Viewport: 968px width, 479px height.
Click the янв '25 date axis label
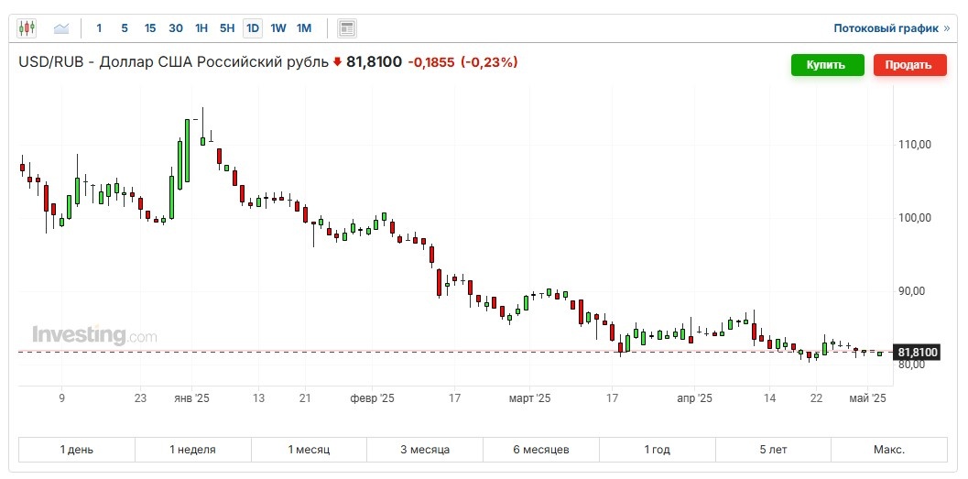click(x=192, y=398)
